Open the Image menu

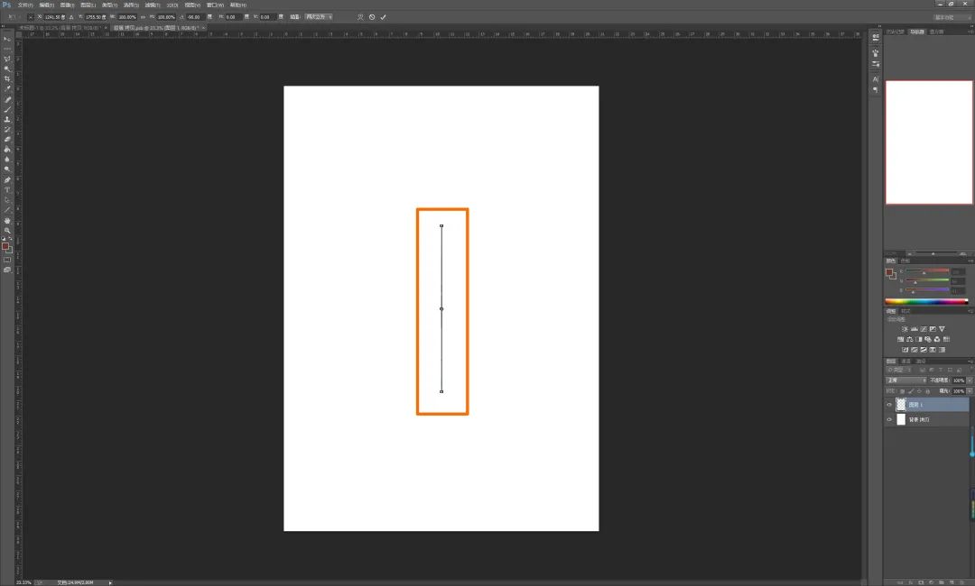pos(67,5)
